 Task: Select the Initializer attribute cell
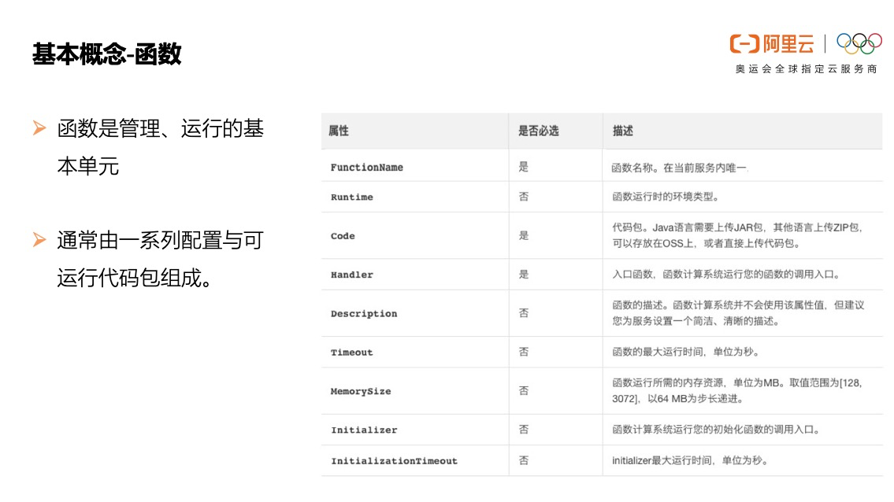363,430
